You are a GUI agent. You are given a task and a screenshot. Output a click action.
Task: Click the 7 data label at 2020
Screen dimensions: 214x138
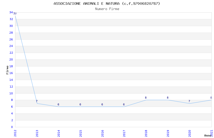pos(189,101)
